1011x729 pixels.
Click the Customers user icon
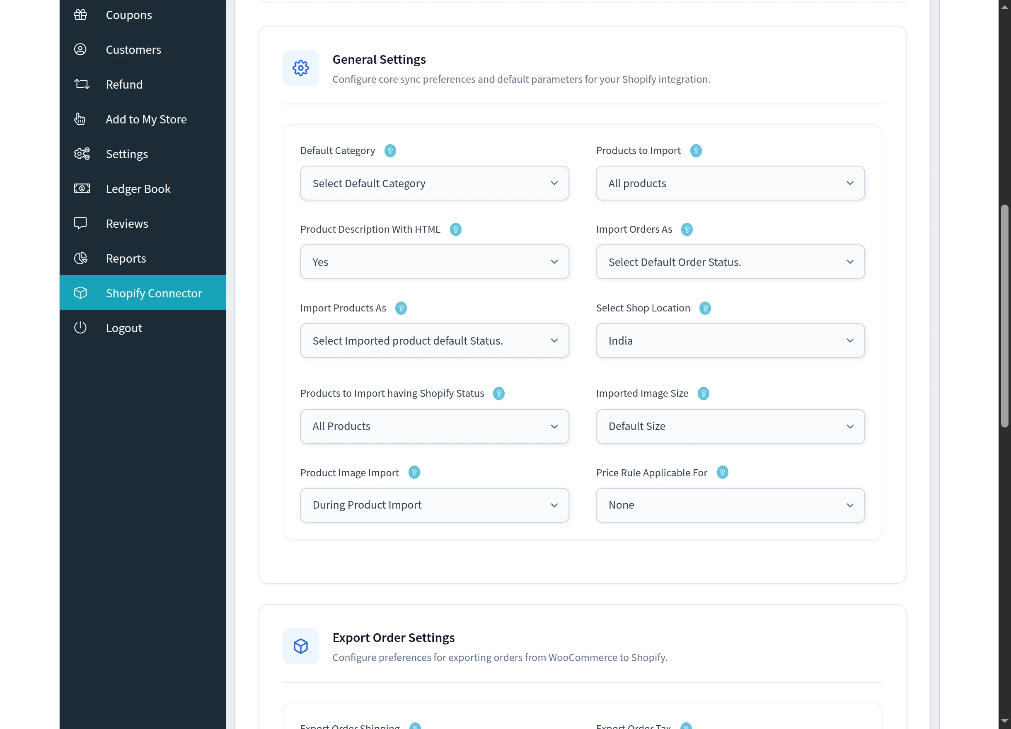(x=80, y=49)
